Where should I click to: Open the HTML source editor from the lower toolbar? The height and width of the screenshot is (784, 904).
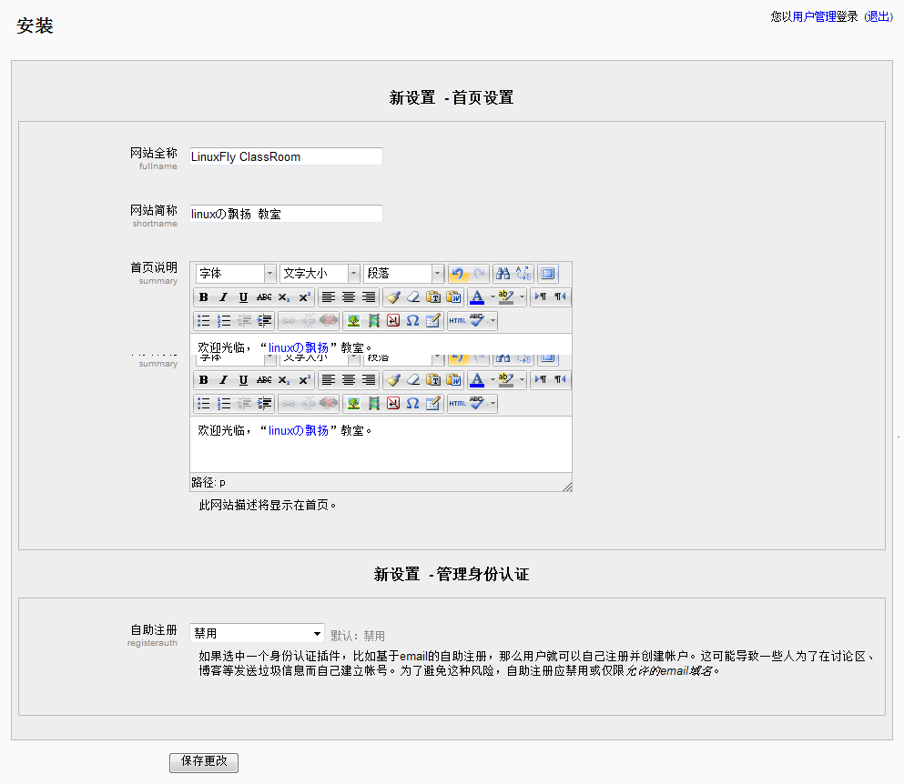(x=457, y=404)
